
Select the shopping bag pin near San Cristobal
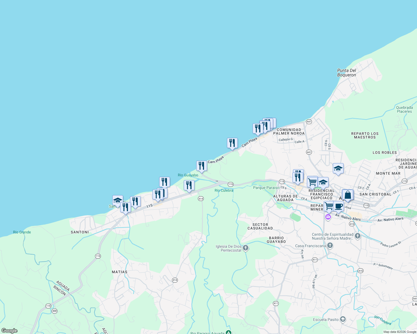pos(348,195)
